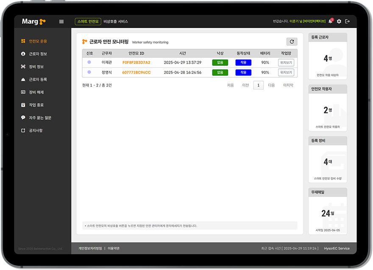Select the 안전모 운용 menu item
Screen dimensions: 373x270
38,41
